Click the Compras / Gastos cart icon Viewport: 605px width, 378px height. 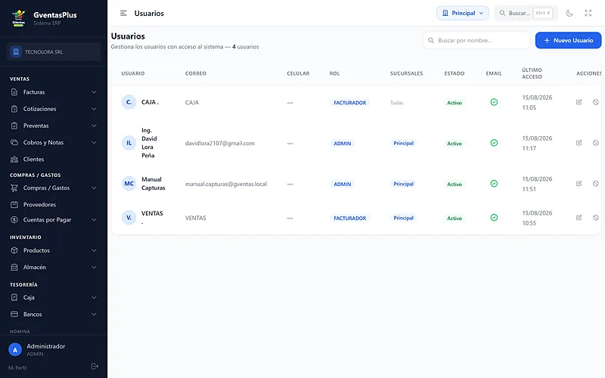[x=14, y=187]
